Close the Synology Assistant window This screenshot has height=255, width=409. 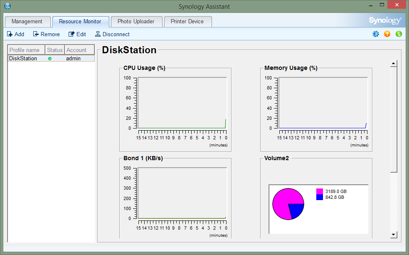397,5
